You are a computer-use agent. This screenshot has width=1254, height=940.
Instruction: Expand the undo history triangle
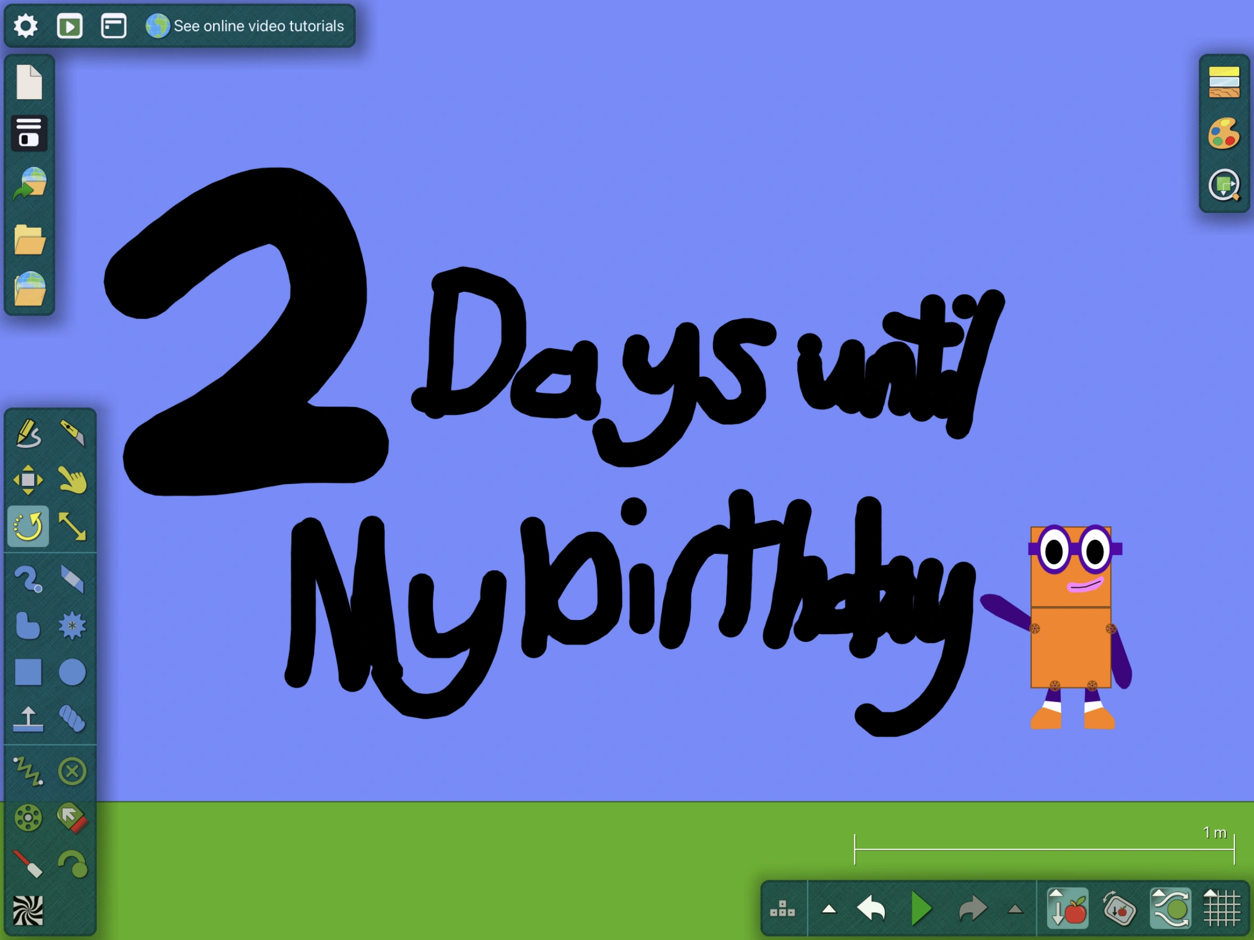point(829,910)
